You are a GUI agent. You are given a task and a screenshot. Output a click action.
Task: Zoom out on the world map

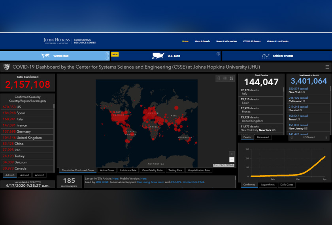tap(232, 159)
